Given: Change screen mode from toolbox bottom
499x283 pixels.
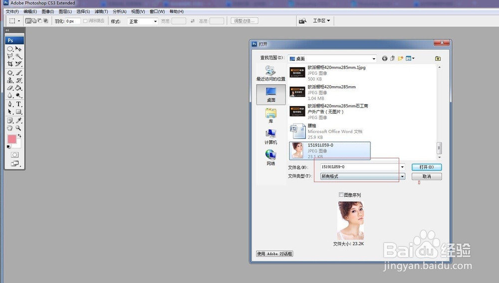Looking at the screenshot, I should click(x=14, y=163).
